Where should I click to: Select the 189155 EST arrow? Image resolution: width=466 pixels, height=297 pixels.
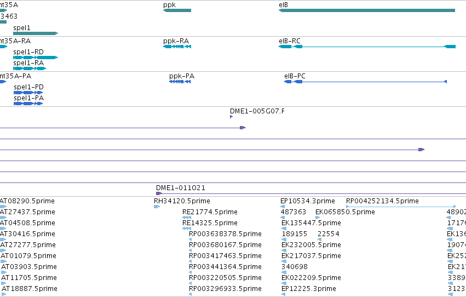[284, 239]
